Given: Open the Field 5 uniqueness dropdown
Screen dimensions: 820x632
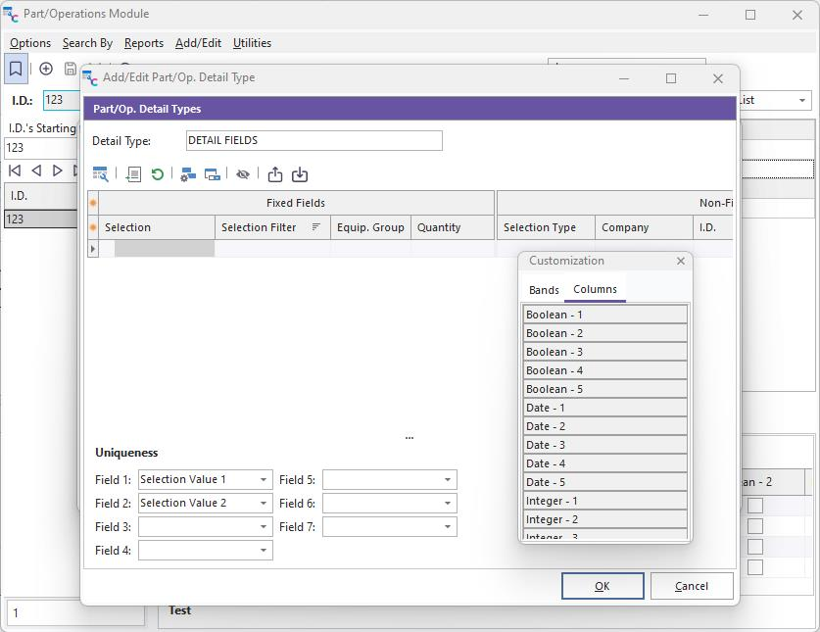Looking at the screenshot, I should (x=448, y=480).
